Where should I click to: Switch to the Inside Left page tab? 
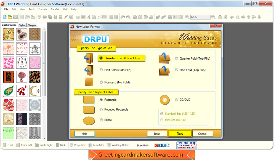click(24, 145)
